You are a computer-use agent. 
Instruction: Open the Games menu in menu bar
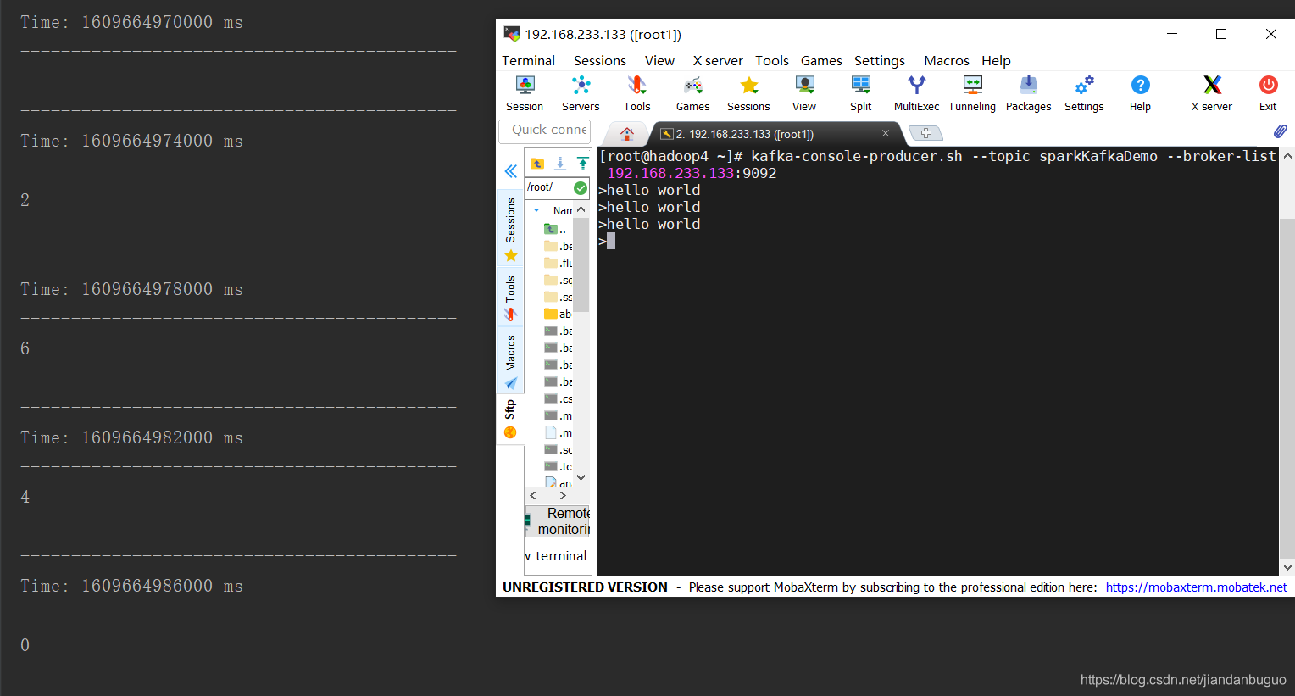[x=821, y=61]
